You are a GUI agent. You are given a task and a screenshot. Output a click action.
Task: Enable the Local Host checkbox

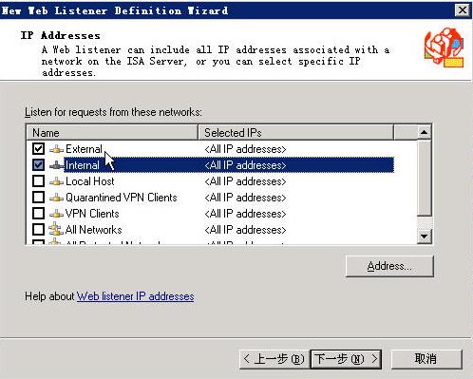[38, 180]
